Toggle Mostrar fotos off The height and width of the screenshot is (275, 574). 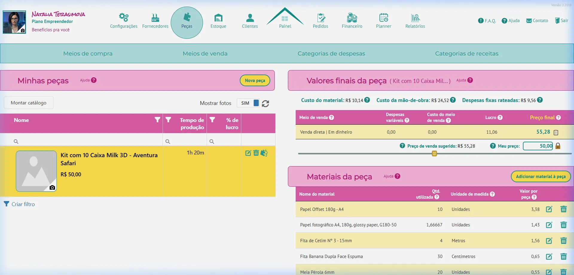point(248,103)
